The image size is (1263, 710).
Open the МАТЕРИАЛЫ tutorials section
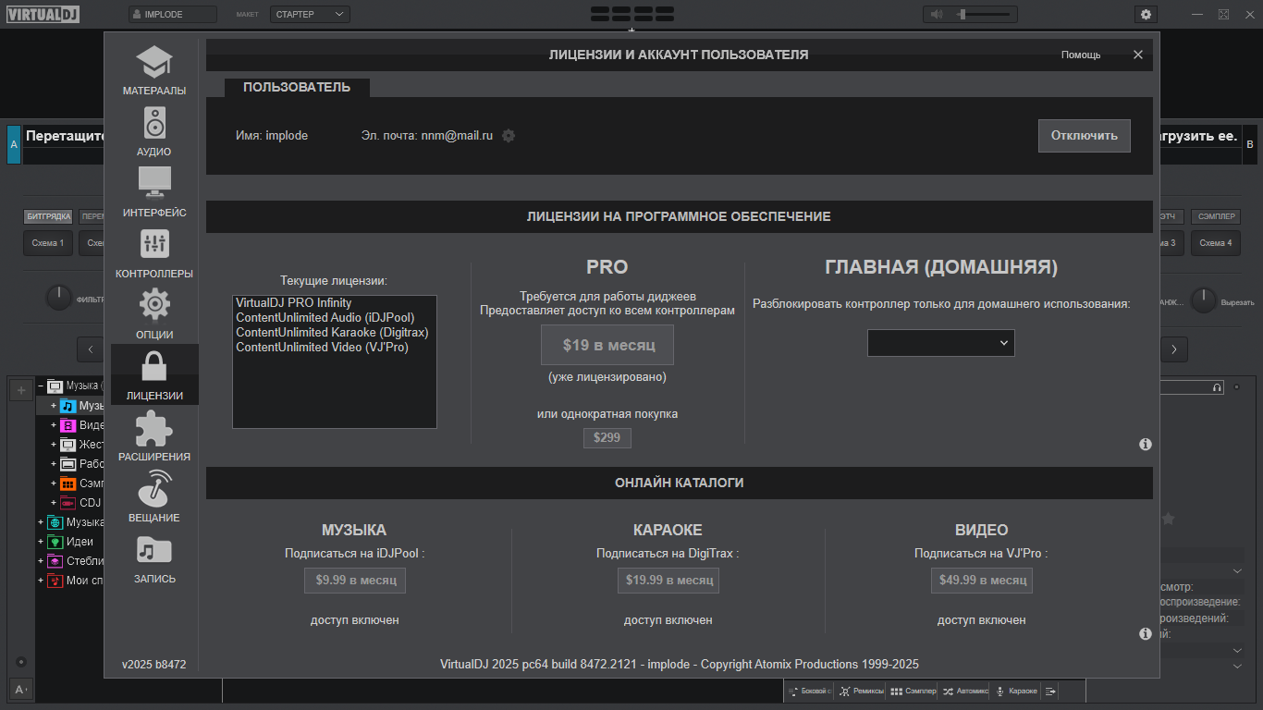click(154, 71)
